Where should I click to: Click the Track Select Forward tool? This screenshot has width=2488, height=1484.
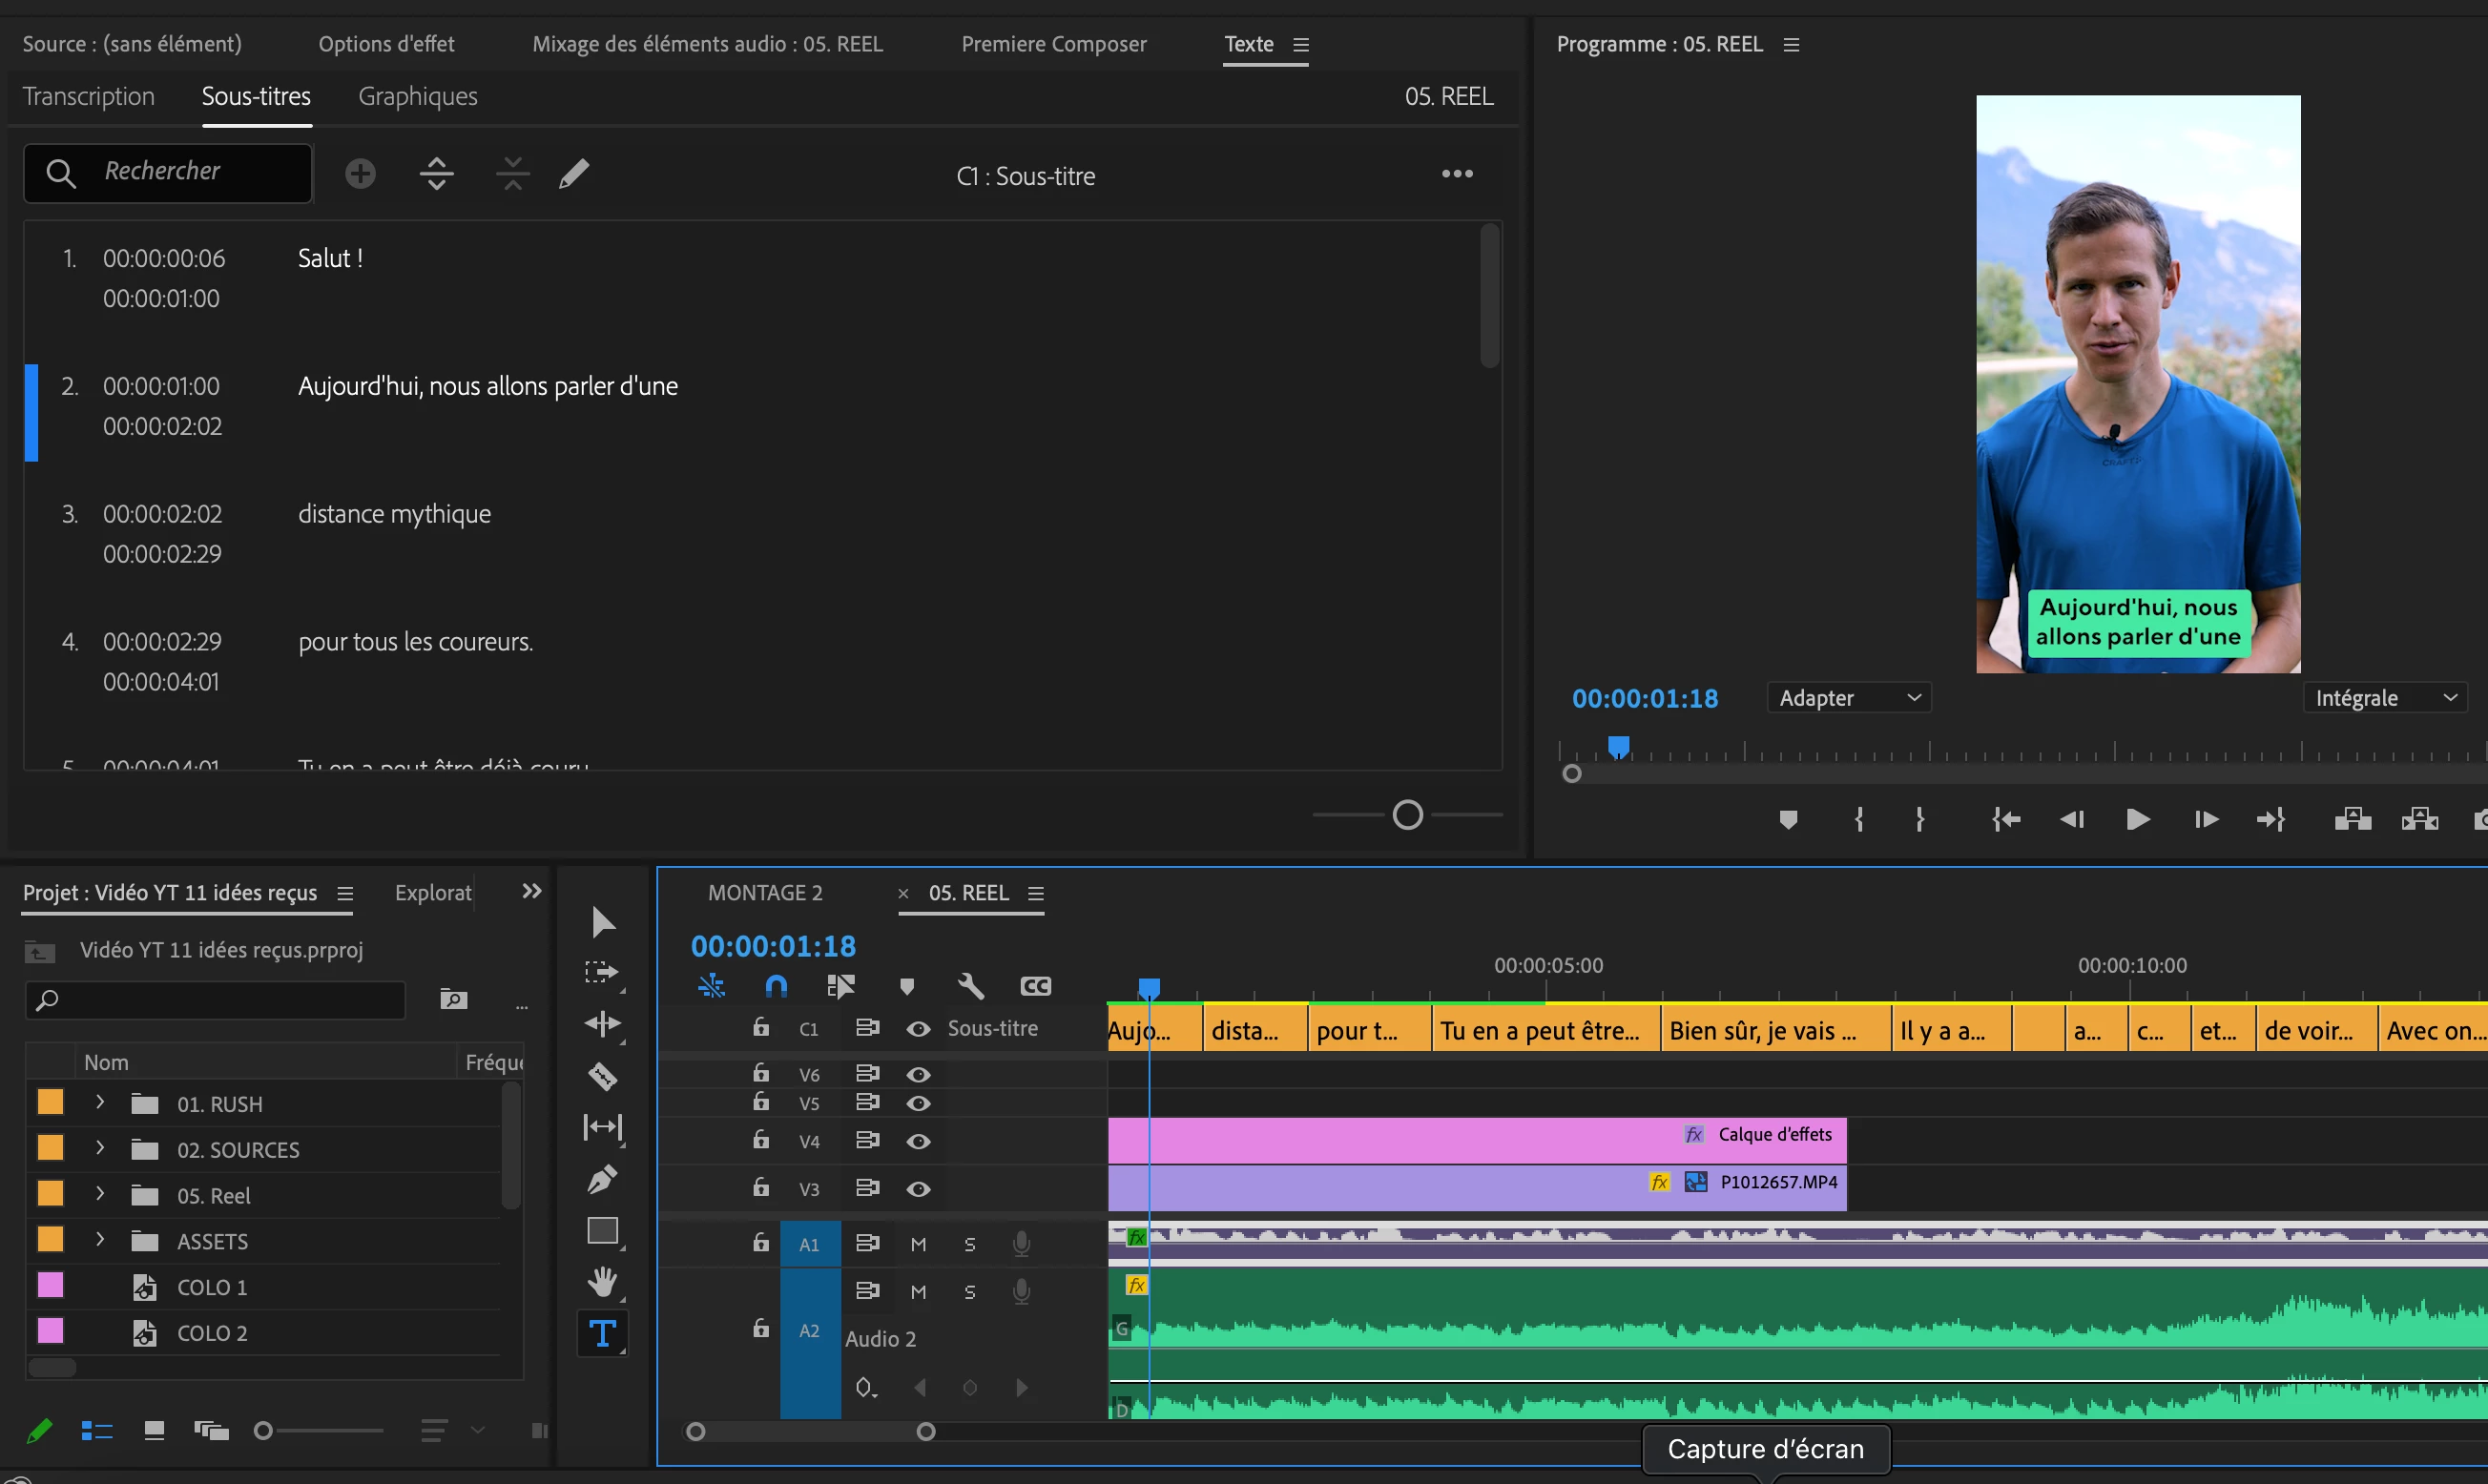pos(602,973)
